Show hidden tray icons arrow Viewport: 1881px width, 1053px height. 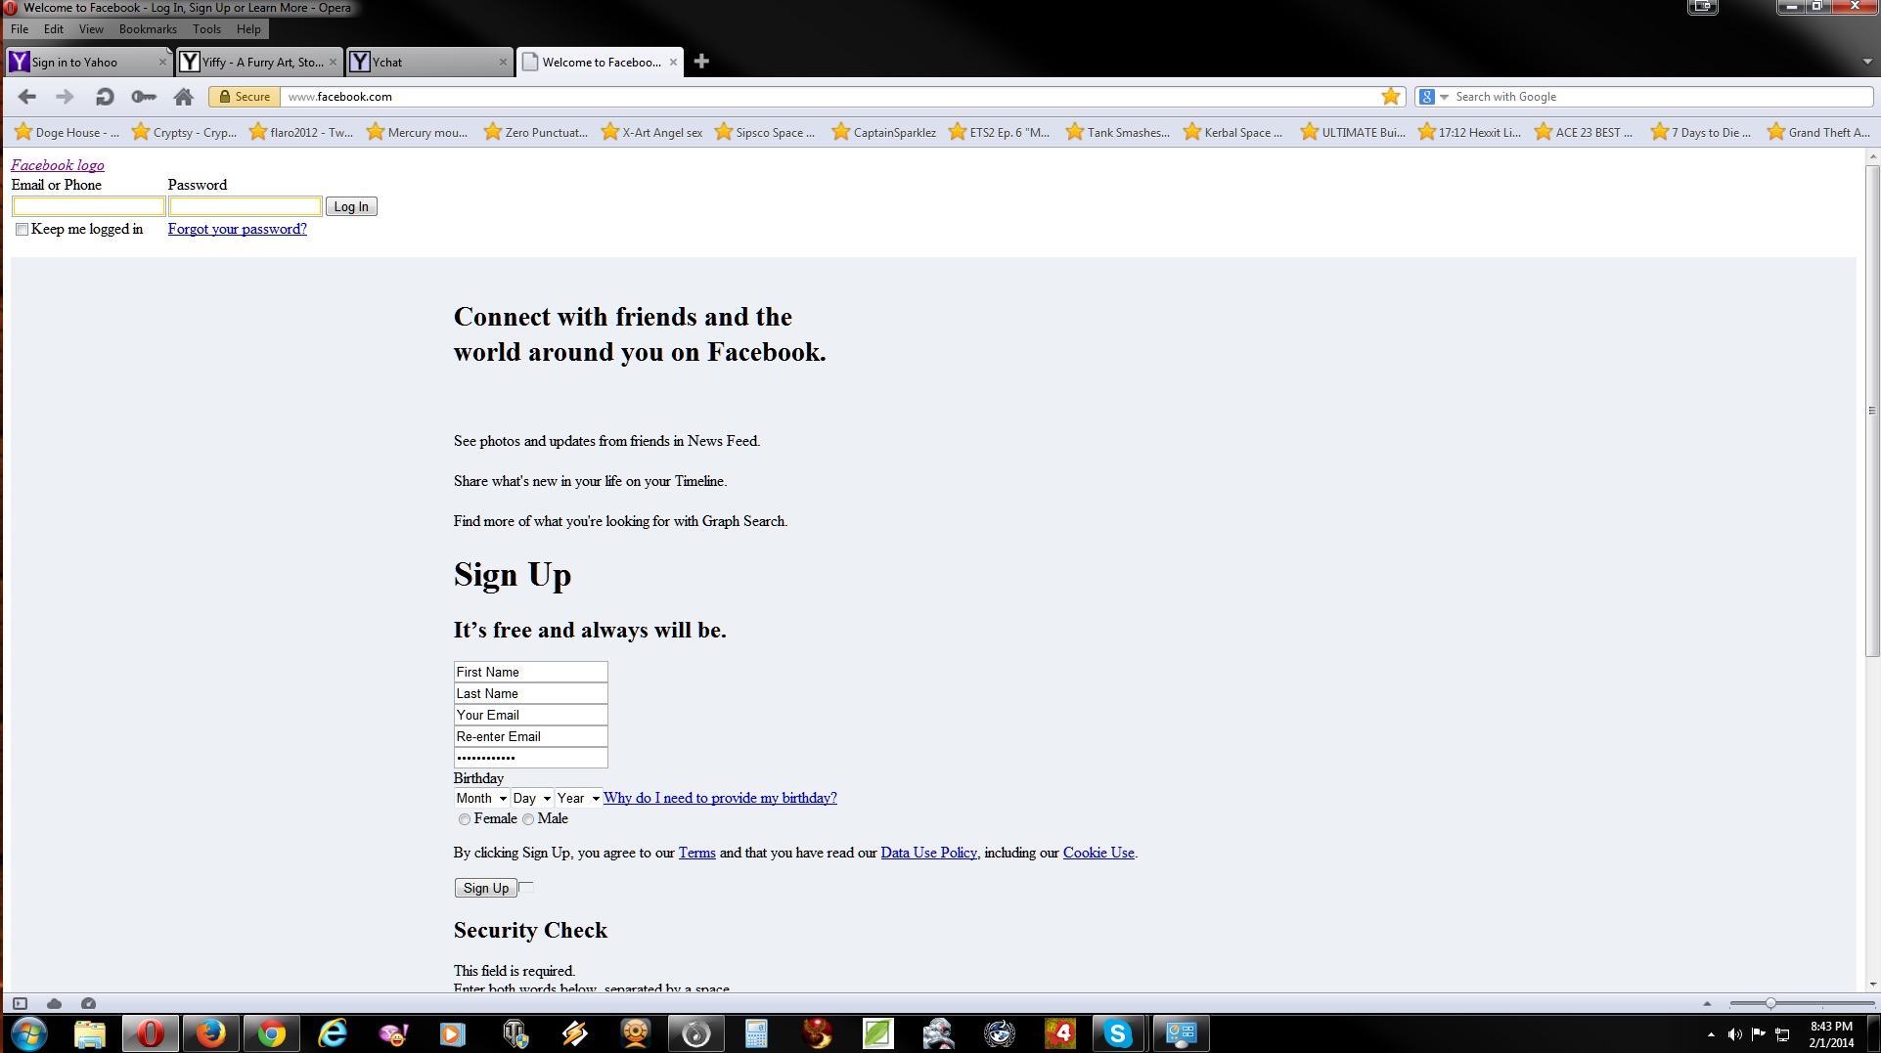tap(1711, 1034)
